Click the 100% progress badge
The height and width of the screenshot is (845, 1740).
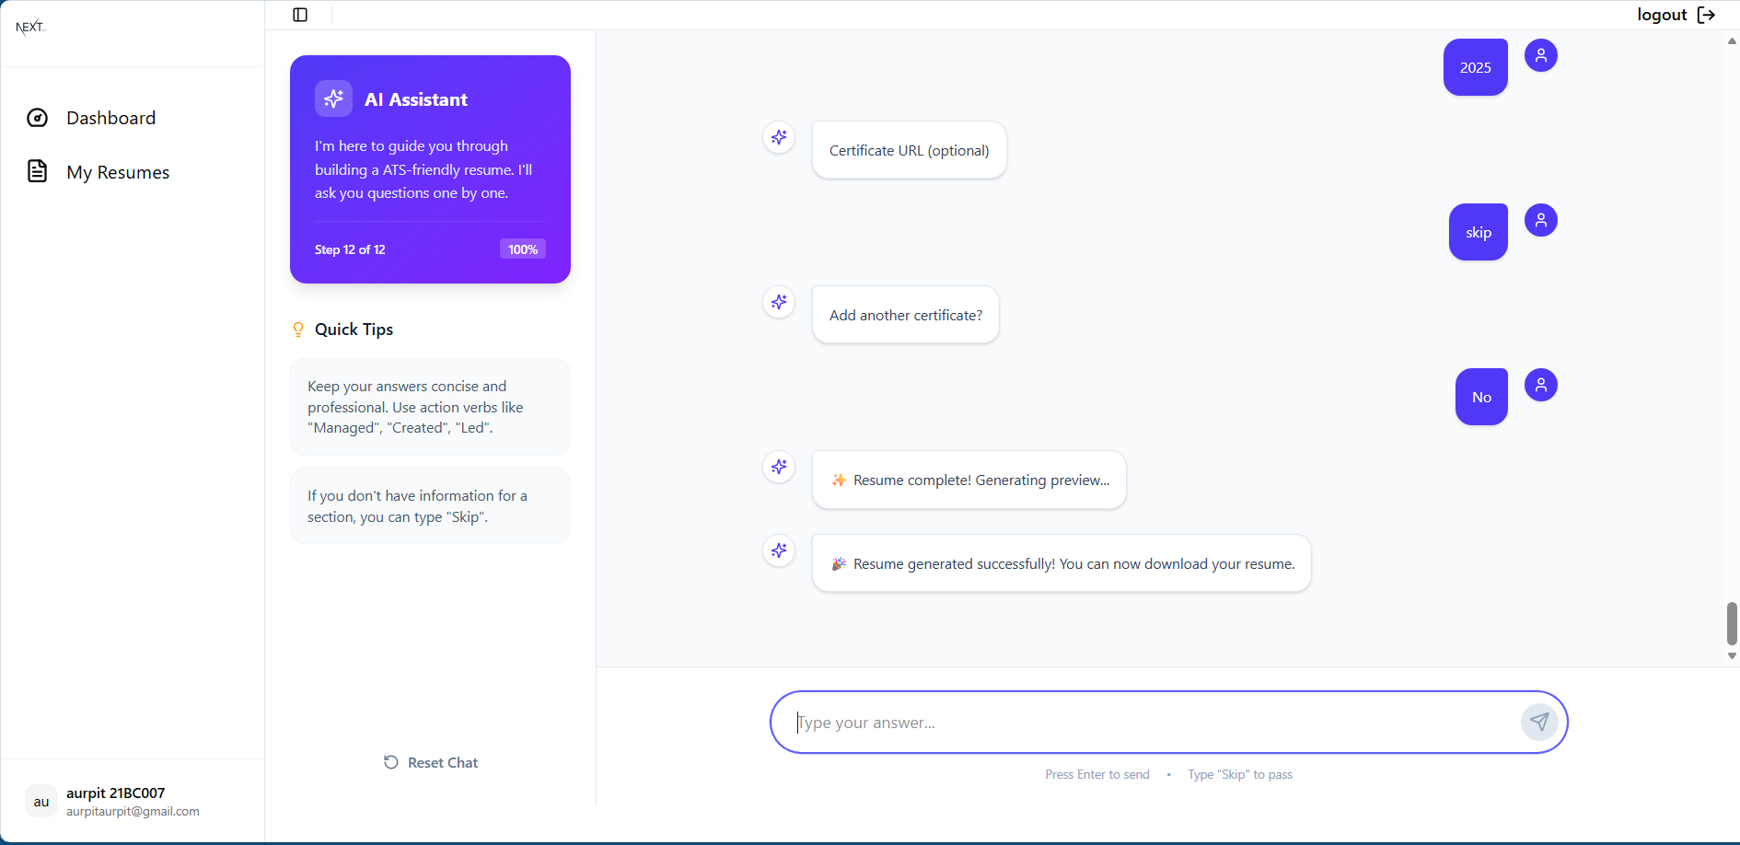tap(522, 249)
